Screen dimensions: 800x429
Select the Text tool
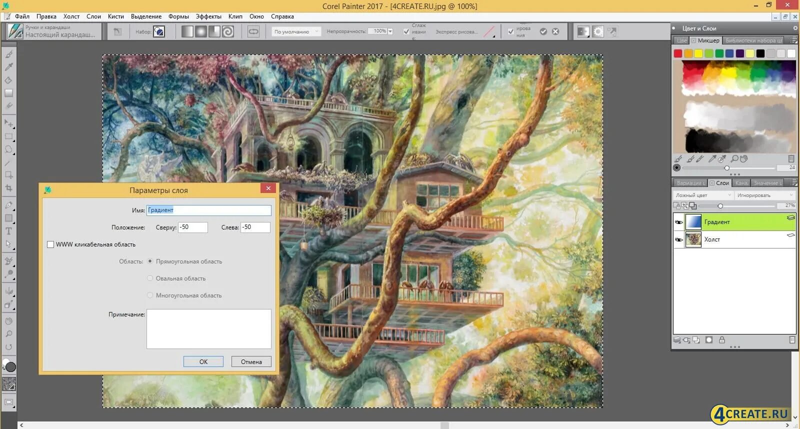click(x=8, y=231)
